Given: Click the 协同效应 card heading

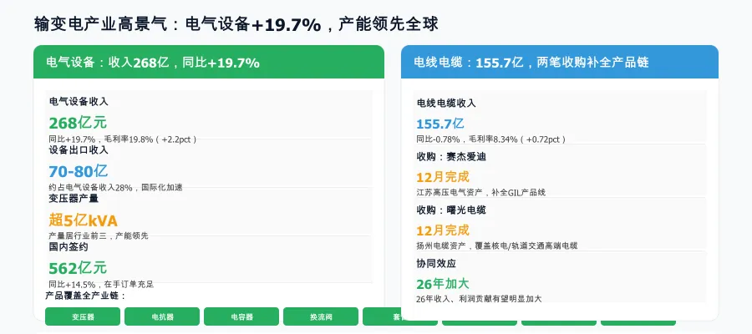Looking at the screenshot, I should pos(438,263).
